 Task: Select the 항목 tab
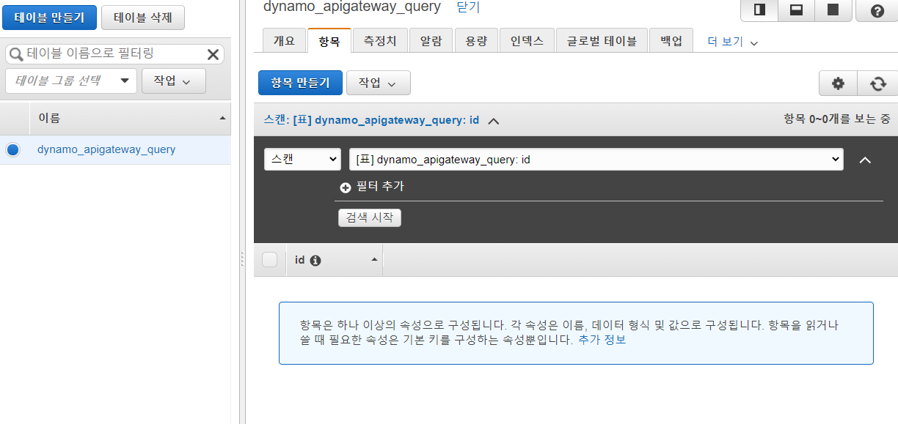pyautogui.click(x=329, y=41)
